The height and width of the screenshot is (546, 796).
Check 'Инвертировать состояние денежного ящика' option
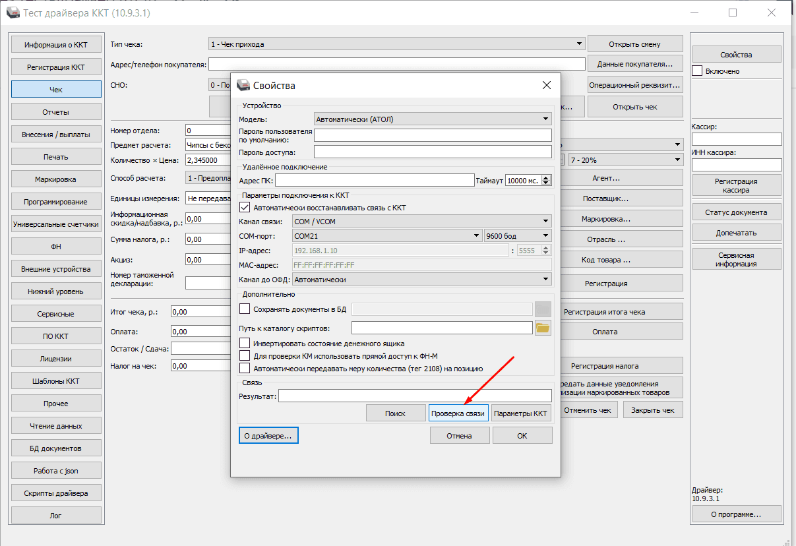point(245,344)
